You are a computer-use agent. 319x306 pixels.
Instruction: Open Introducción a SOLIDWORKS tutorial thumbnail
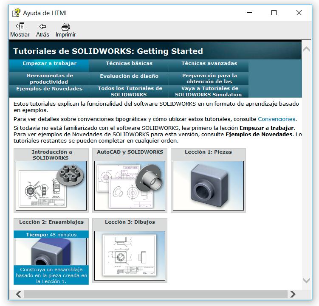coord(51,185)
